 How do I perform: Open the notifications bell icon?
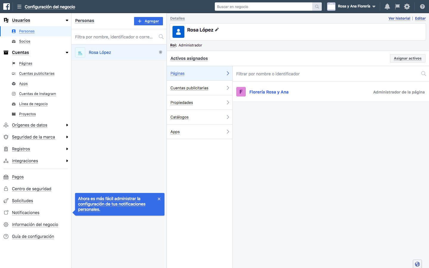387,7
